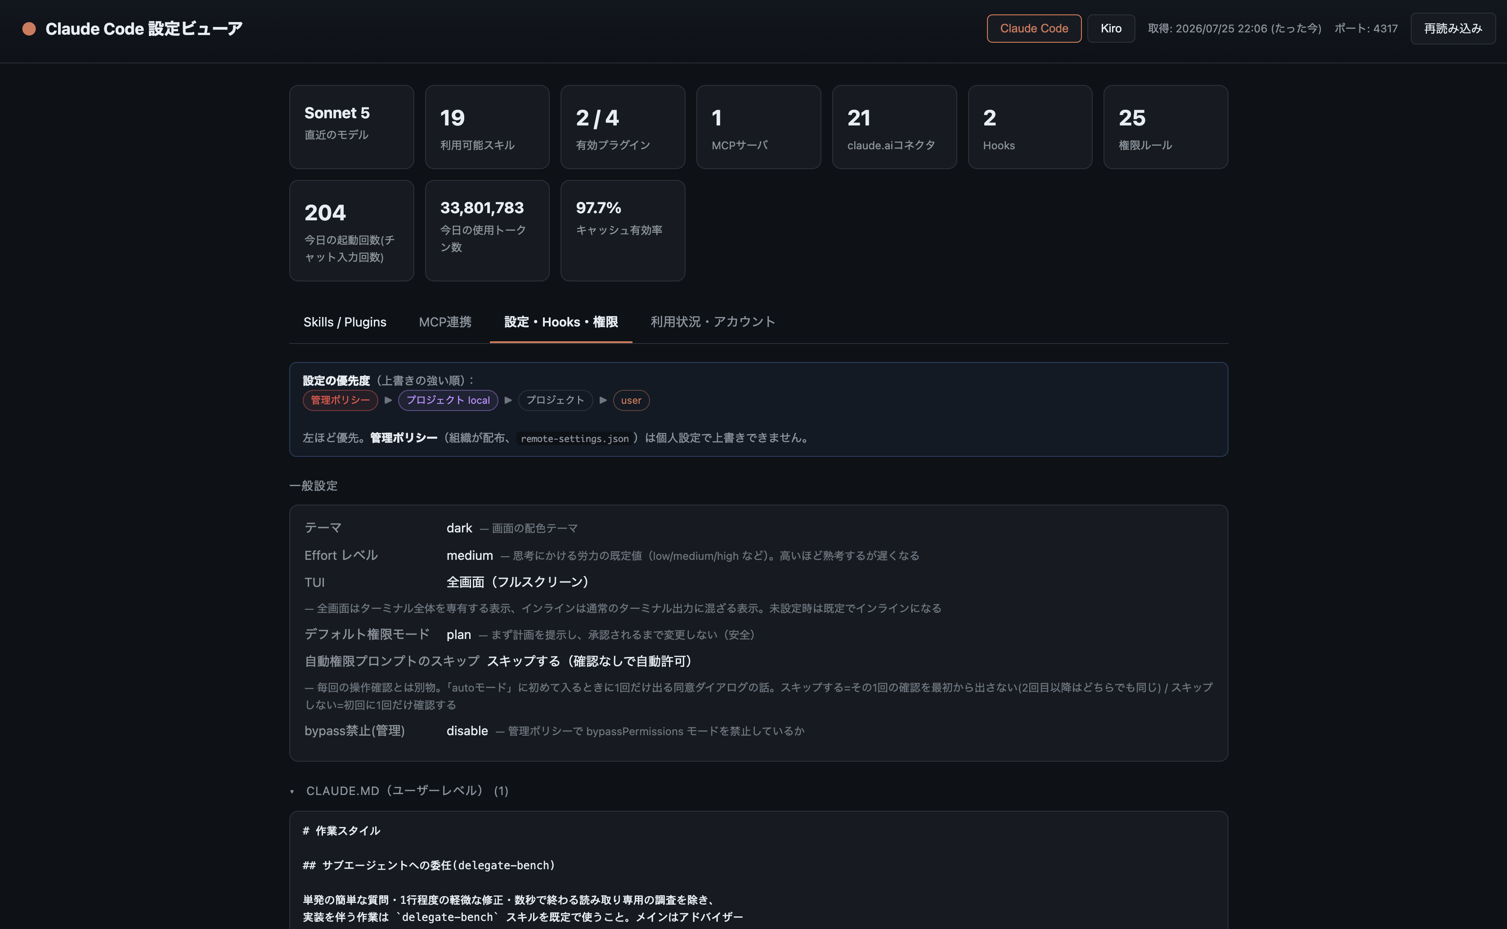Open the Skills / Plugins tab

pos(345,322)
